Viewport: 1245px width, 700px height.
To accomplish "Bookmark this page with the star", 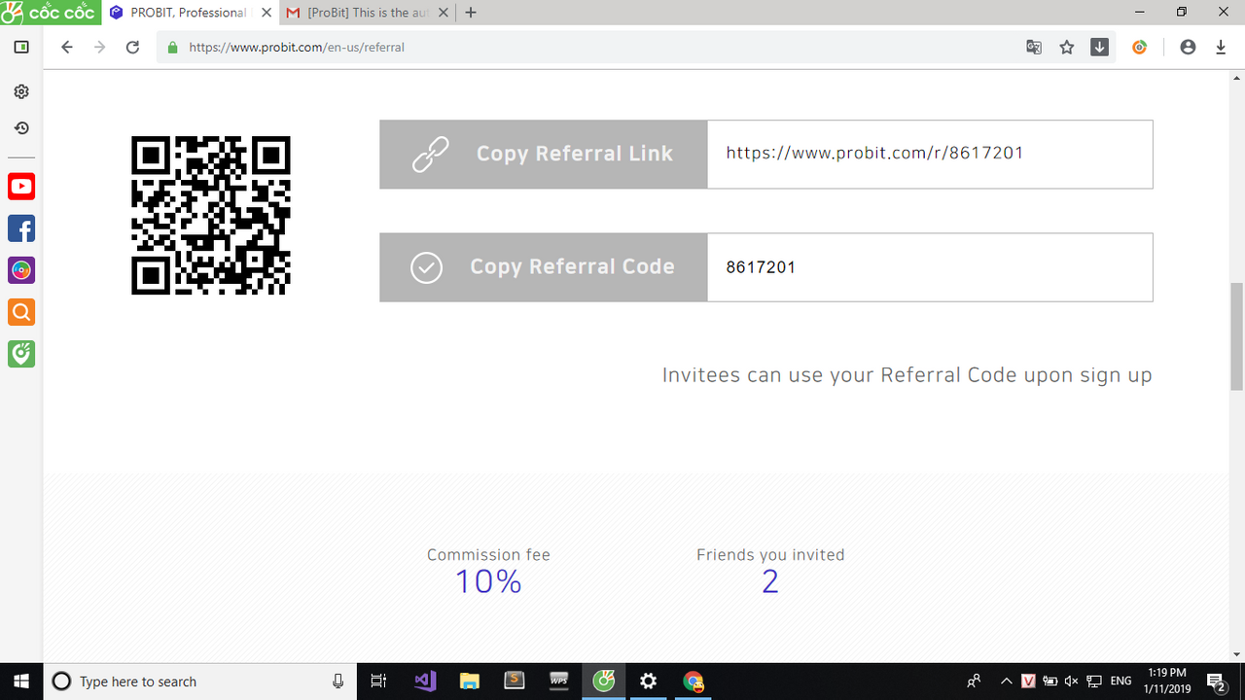I will (x=1067, y=47).
